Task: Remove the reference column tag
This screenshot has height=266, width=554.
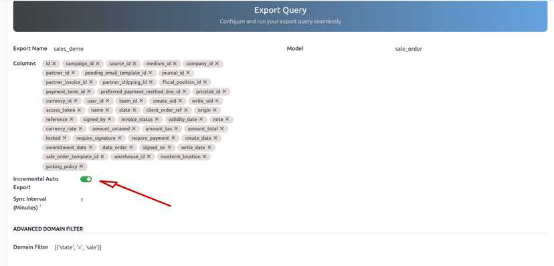Action: point(72,119)
